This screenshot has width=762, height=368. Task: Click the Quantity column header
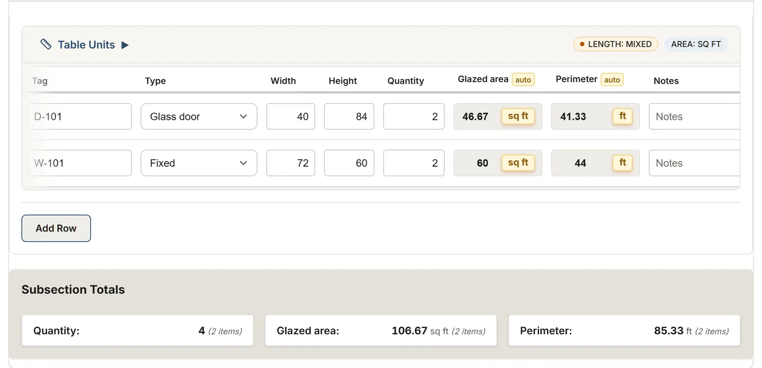pos(406,81)
